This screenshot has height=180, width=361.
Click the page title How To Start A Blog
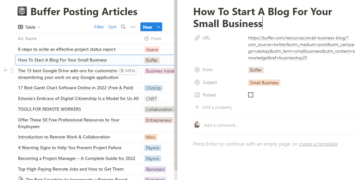tap(262, 17)
